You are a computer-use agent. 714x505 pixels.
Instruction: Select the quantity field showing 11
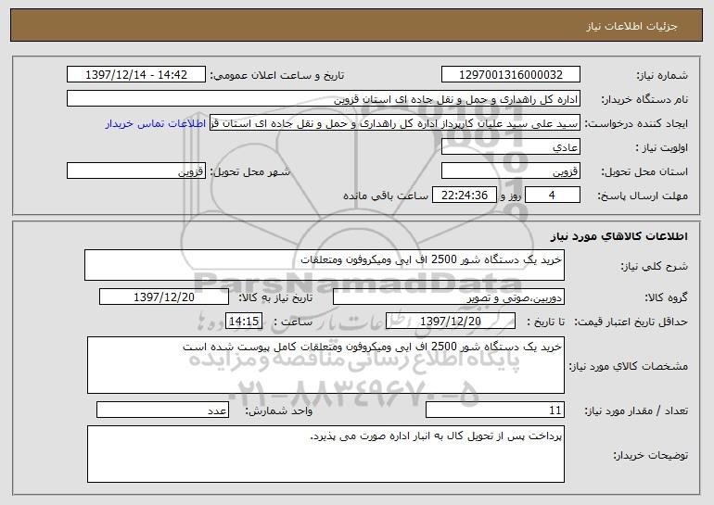coord(495,410)
